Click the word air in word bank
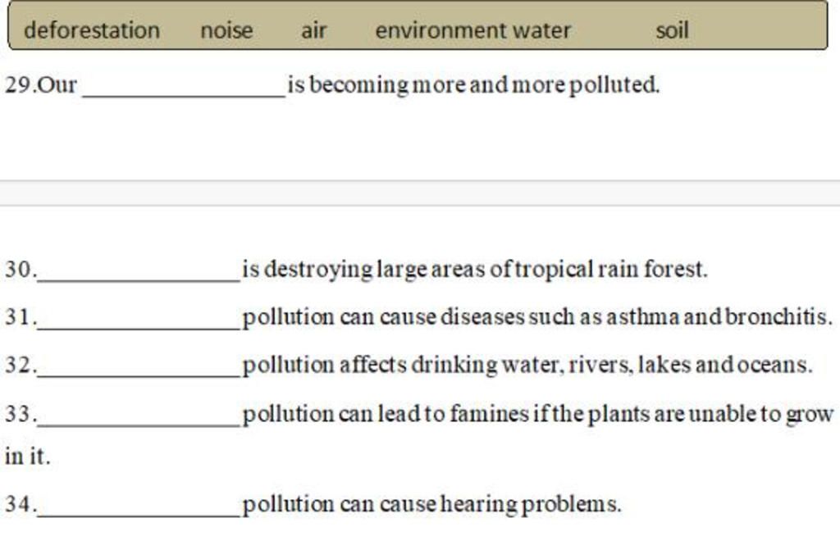 click(x=314, y=30)
